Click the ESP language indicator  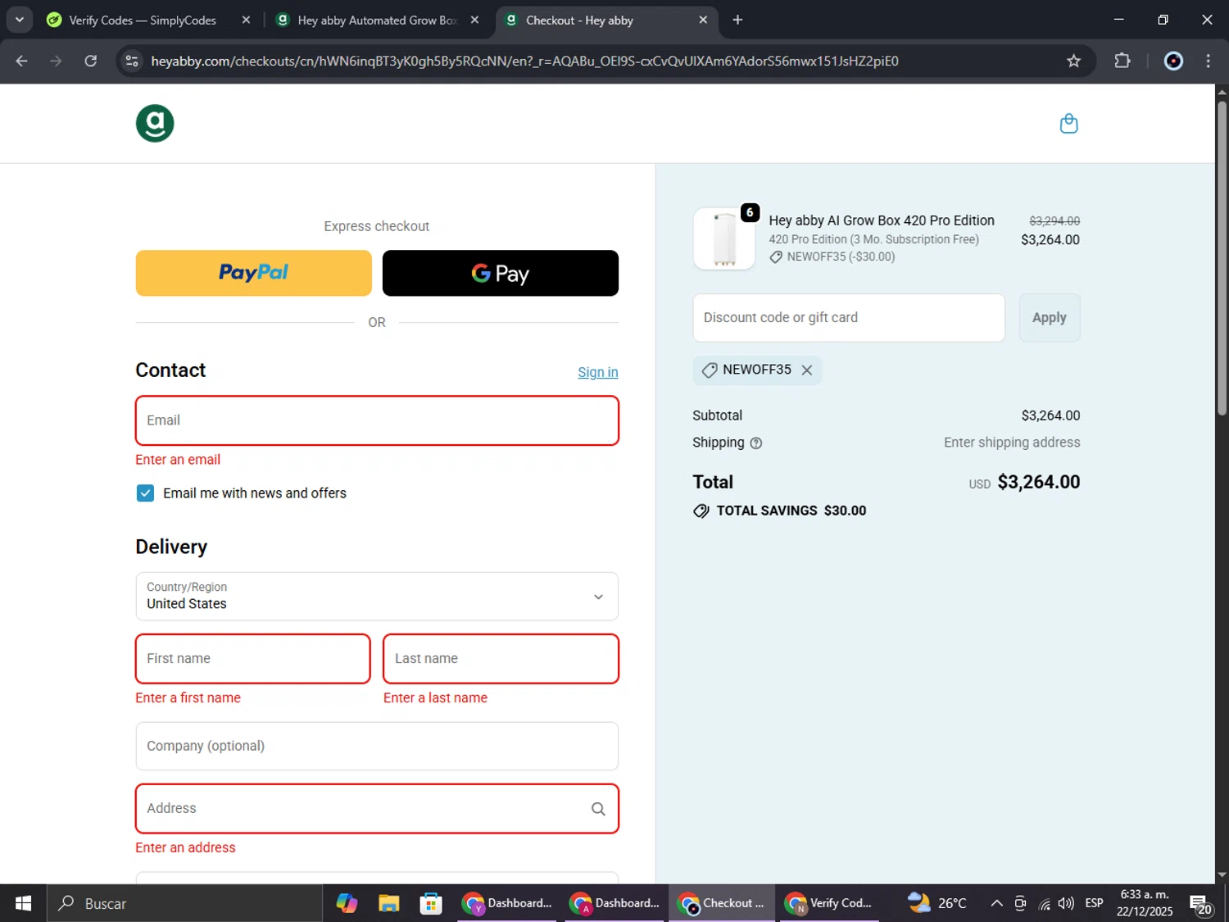[x=1094, y=903]
